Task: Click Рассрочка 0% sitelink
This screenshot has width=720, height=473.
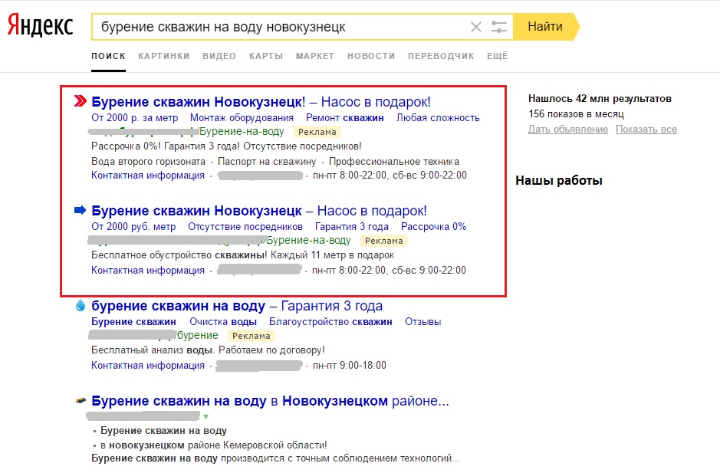Action: pos(433,227)
